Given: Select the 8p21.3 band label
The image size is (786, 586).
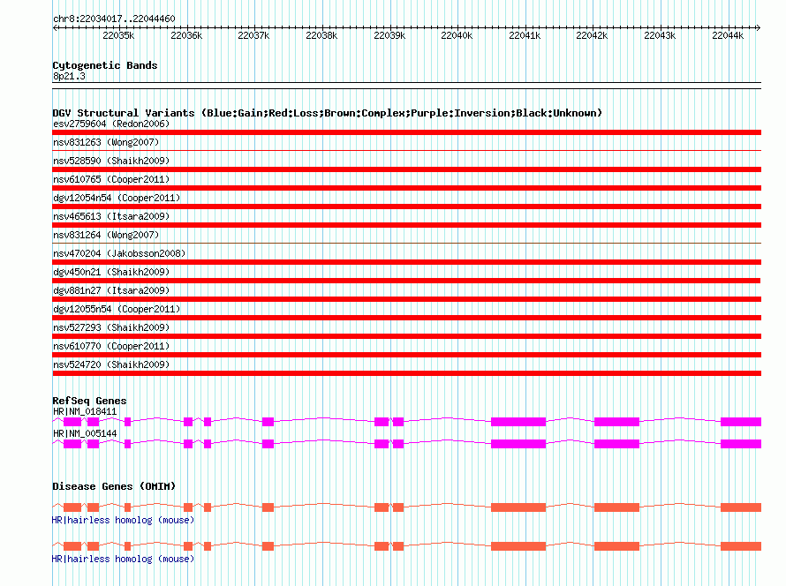Looking at the screenshot, I should coord(69,76).
